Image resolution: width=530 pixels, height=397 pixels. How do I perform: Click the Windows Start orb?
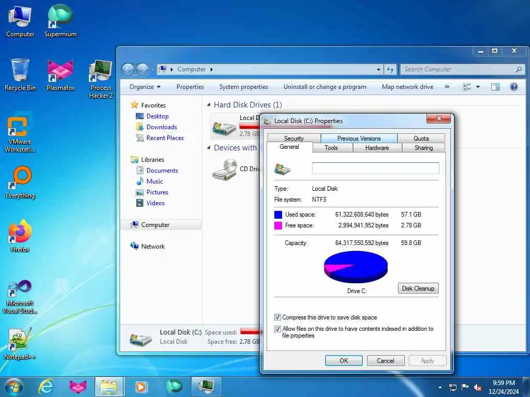pyautogui.click(x=13, y=387)
